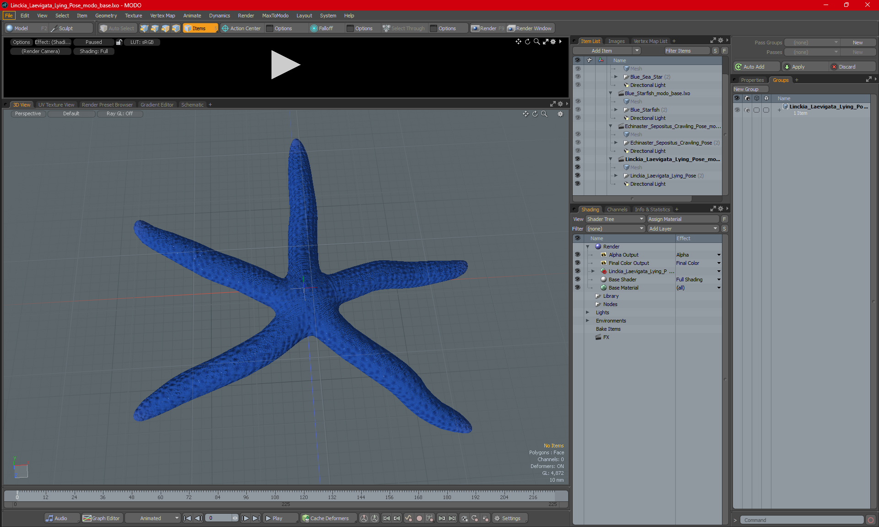
Task: Click the Render button in the toolbar
Action: coord(488,28)
